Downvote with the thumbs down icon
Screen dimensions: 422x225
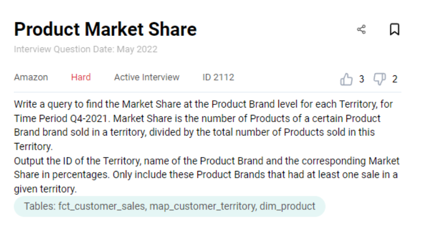click(380, 79)
